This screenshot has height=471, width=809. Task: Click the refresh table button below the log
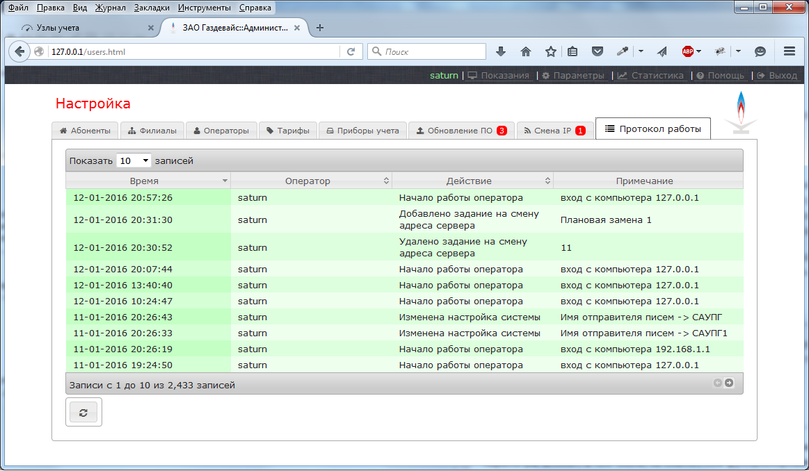83,412
